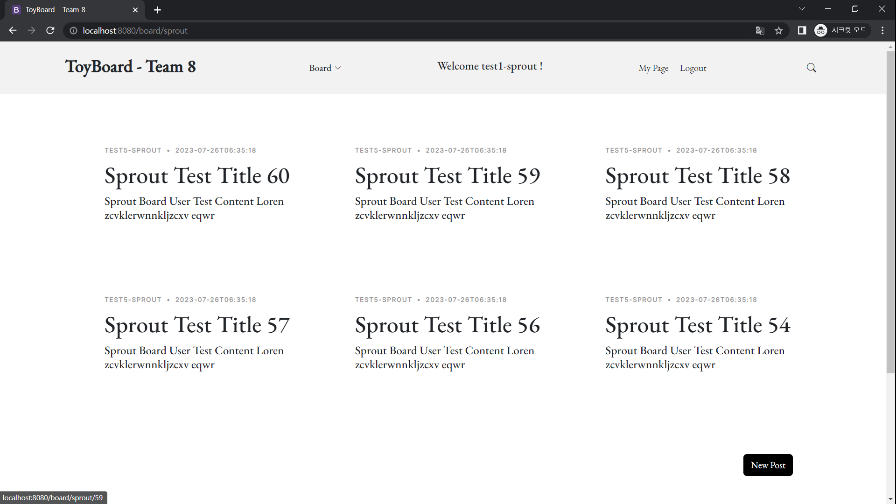896x504 pixels.
Task: Bookmark this page with star icon
Action: tap(778, 30)
